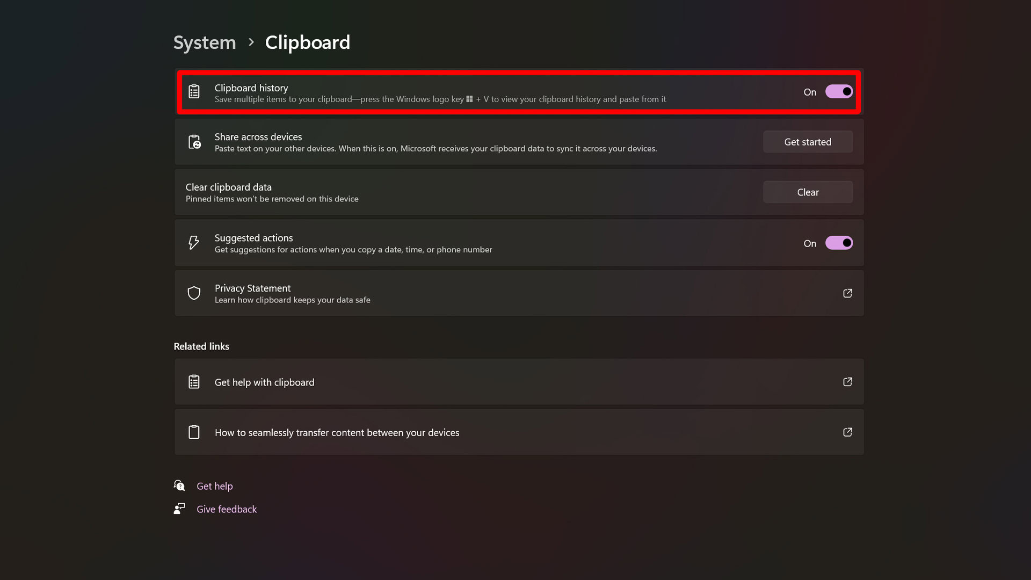Click the Get help link at bottom
Viewport: 1031px width, 580px height.
click(x=214, y=486)
